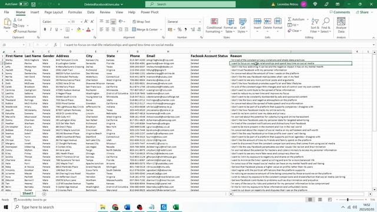
Task: Open the File tab
Action: [6, 12]
